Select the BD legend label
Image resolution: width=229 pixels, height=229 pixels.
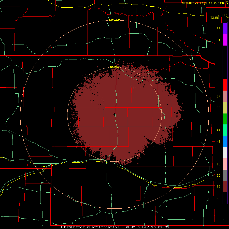[218, 108]
